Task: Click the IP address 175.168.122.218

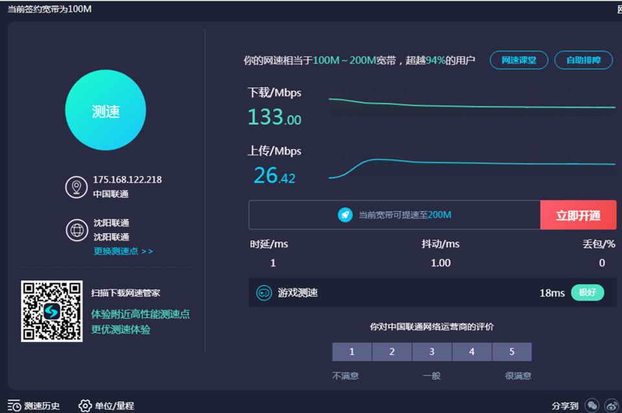Action: [x=128, y=179]
